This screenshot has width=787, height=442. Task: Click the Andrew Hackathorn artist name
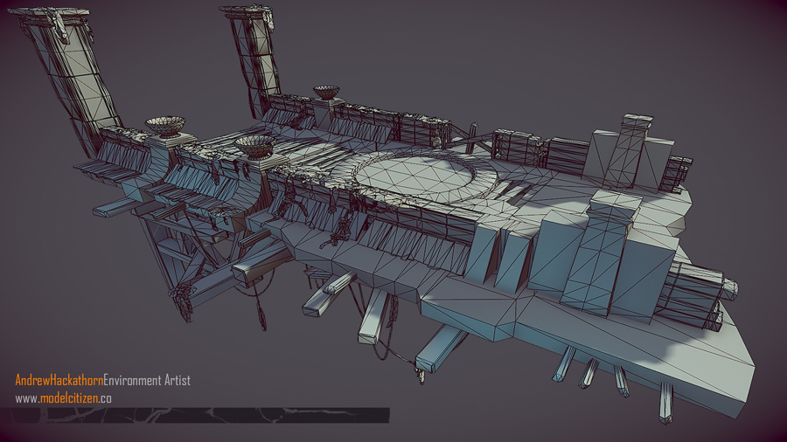click(59, 380)
